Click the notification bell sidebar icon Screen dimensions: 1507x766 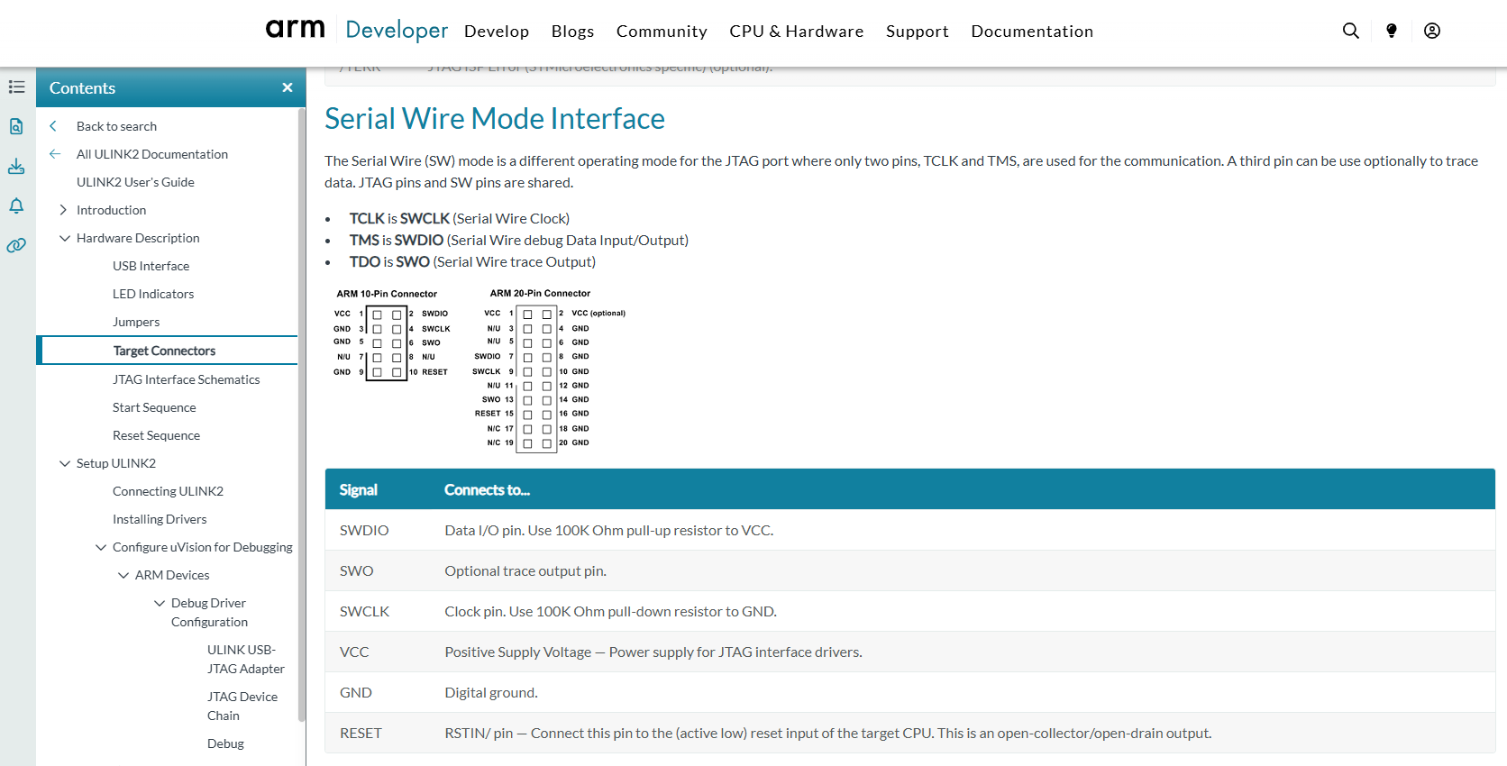coord(16,206)
